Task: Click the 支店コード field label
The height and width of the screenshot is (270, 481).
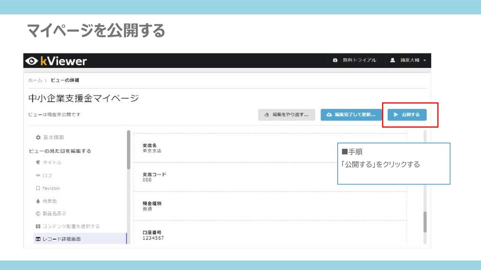Action: point(154,174)
